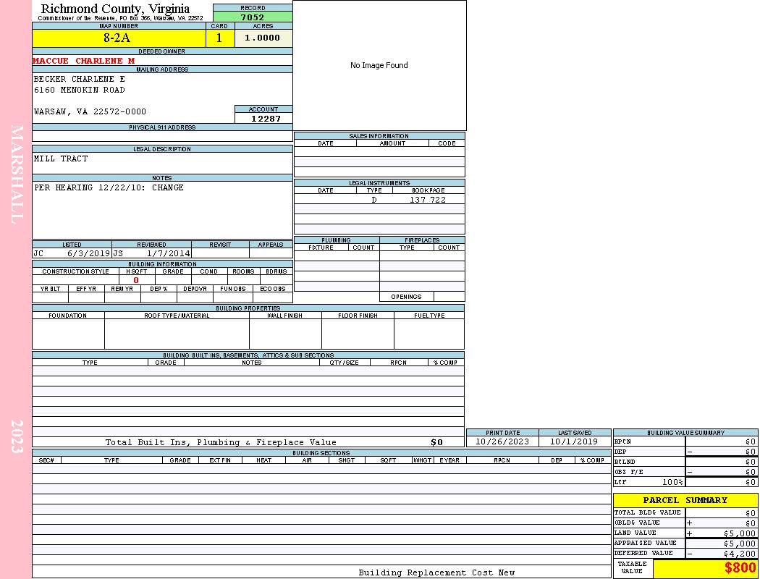
Task: Click the green record number 7052
Action: tap(253, 17)
